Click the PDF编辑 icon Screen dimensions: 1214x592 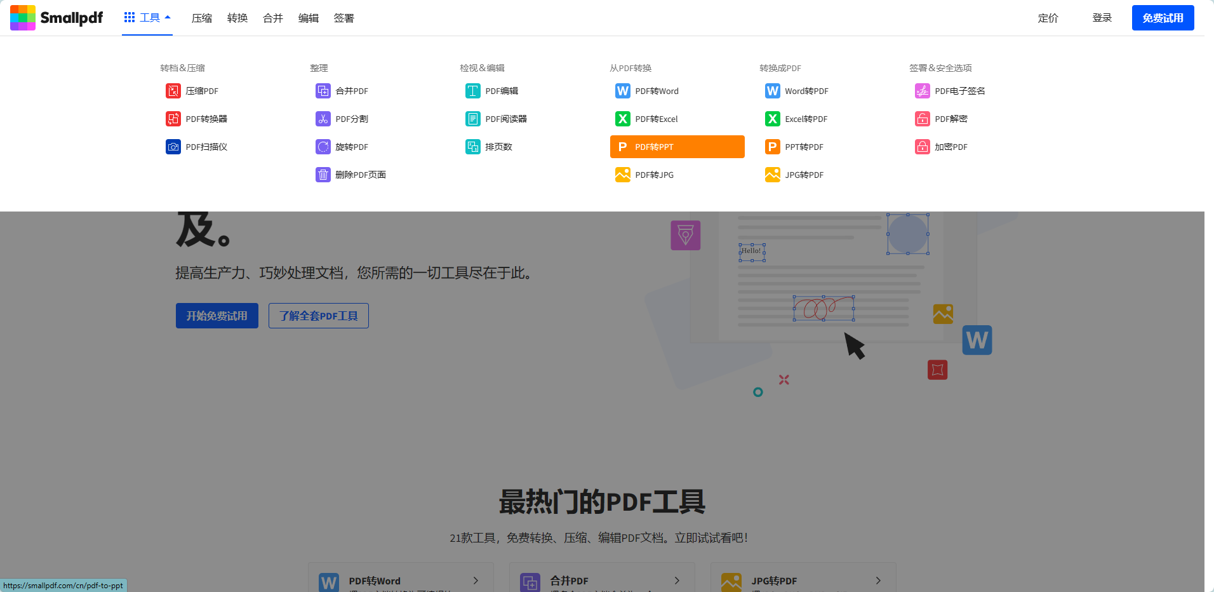tap(473, 91)
